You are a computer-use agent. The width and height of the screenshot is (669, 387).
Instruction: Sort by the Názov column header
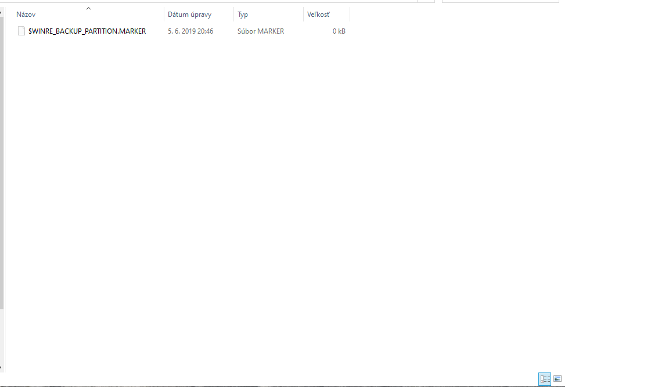pyautogui.click(x=26, y=15)
